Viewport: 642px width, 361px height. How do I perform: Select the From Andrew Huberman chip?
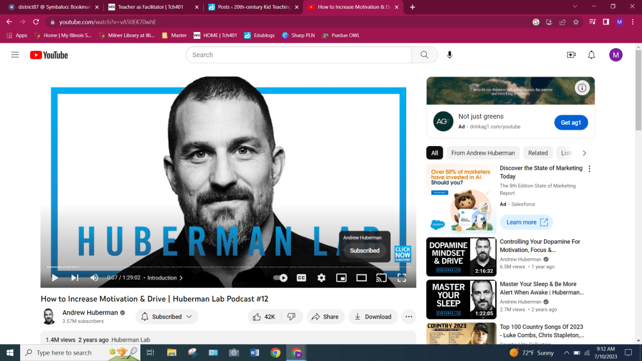click(x=483, y=153)
